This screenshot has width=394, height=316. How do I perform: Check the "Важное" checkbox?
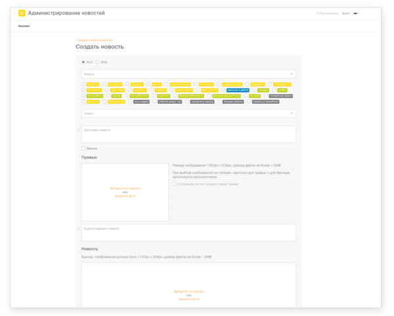pyautogui.click(x=83, y=148)
